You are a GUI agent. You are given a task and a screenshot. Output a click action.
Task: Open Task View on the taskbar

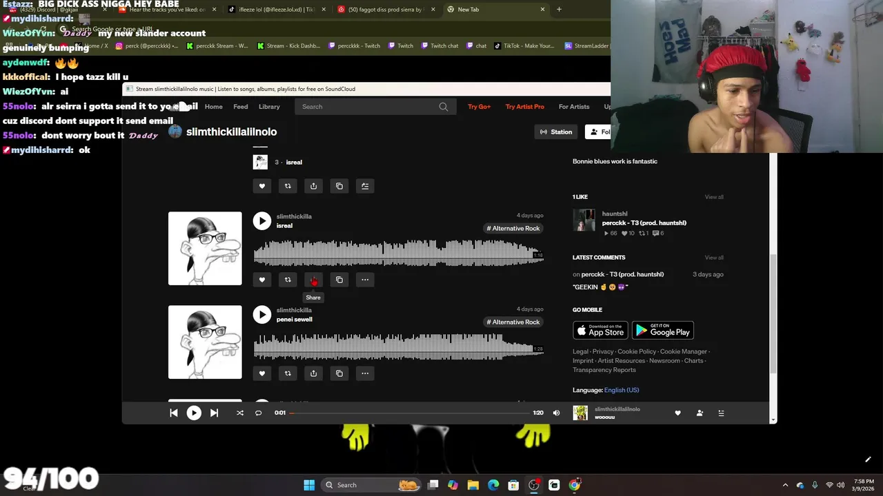pos(433,485)
